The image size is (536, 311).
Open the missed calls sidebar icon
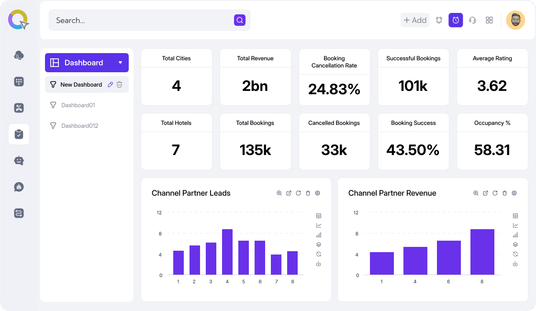coord(19,108)
